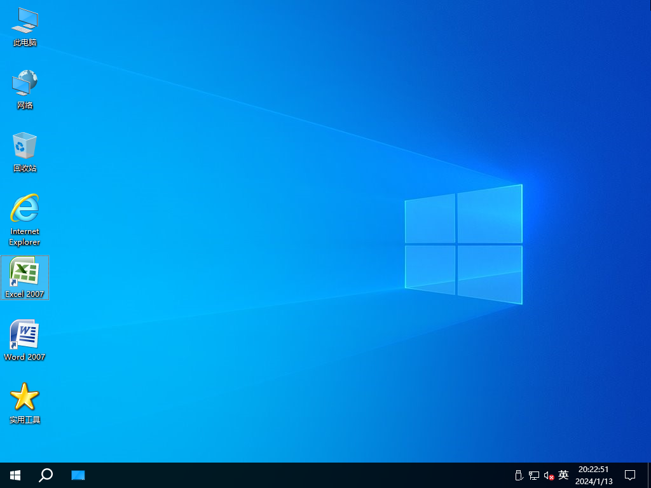Click the time 20:22:51 in the tray
This screenshot has height=488, width=651.
click(x=593, y=470)
